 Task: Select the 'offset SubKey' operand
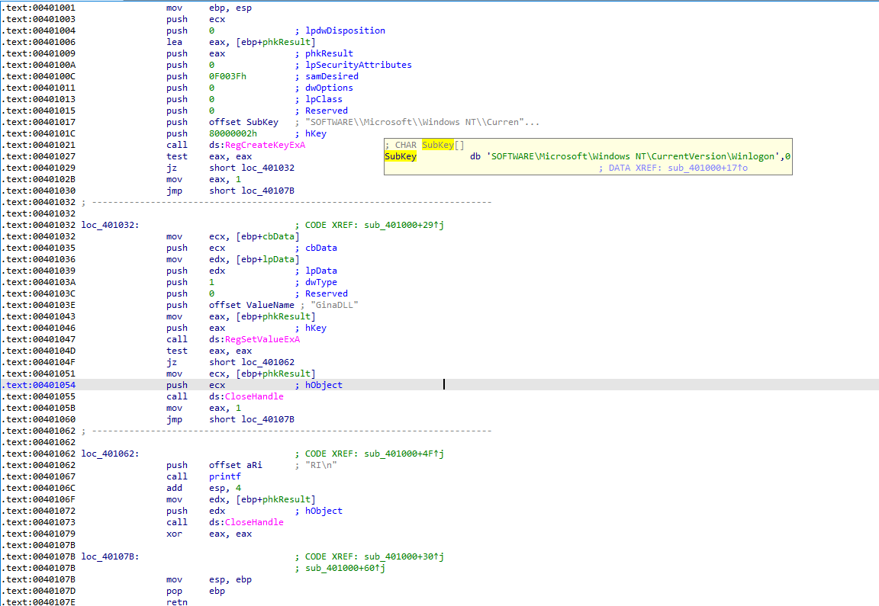click(244, 122)
